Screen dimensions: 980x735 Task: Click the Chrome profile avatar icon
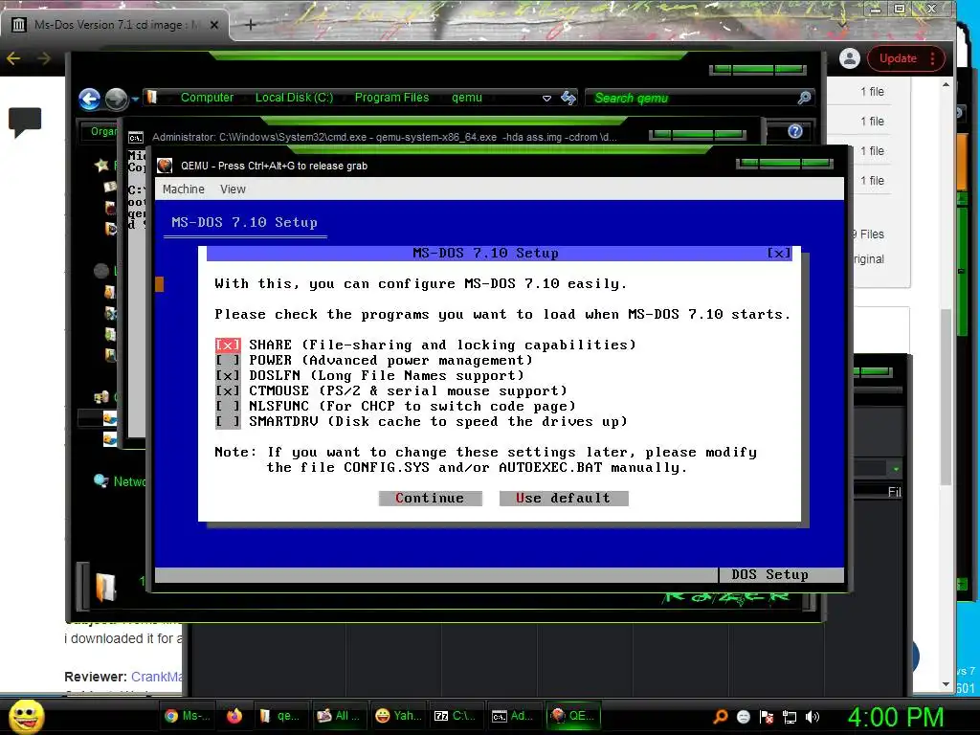850,58
